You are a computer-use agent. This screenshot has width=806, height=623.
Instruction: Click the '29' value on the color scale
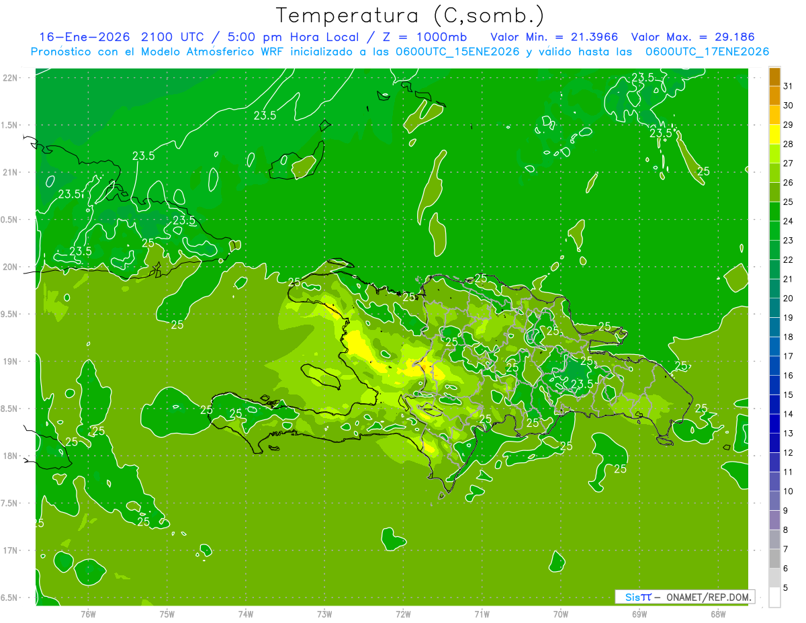click(789, 124)
